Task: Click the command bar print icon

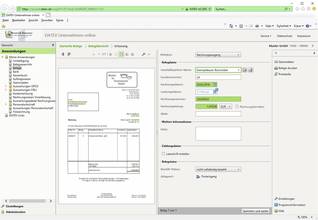Action: [x=257, y=26]
